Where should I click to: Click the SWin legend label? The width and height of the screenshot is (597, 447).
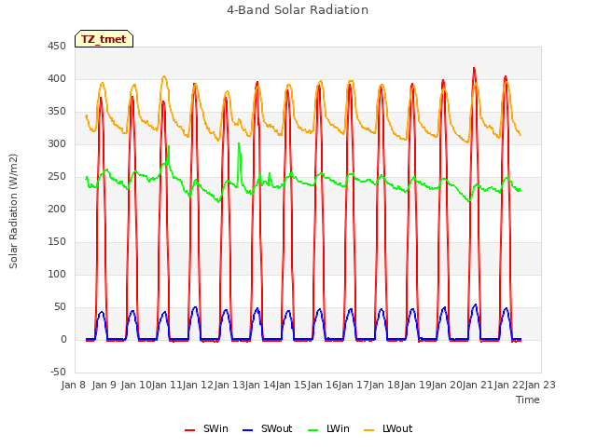pyautogui.click(x=215, y=428)
